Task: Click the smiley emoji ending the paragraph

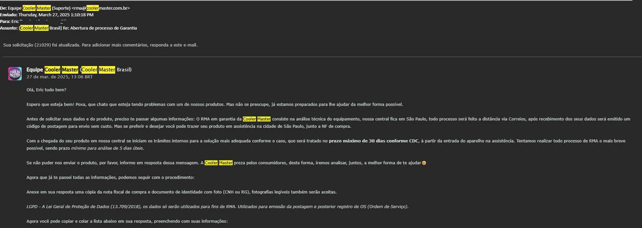Action: pyautogui.click(x=423, y=163)
